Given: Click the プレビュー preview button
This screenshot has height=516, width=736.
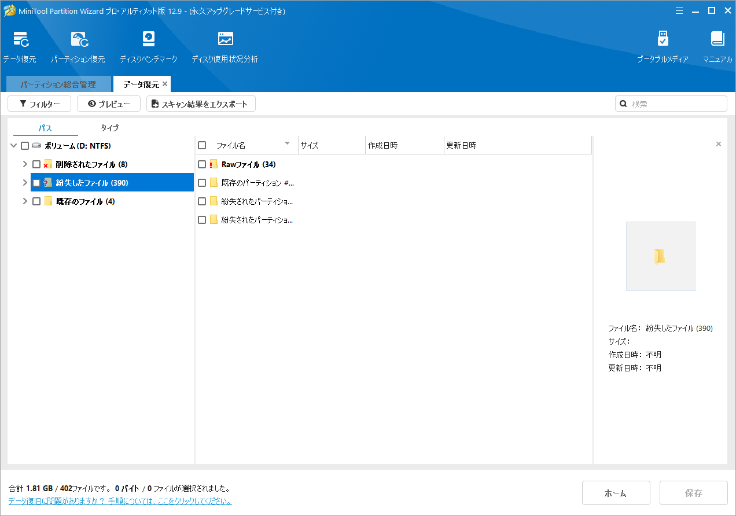Looking at the screenshot, I should [109, 104].
